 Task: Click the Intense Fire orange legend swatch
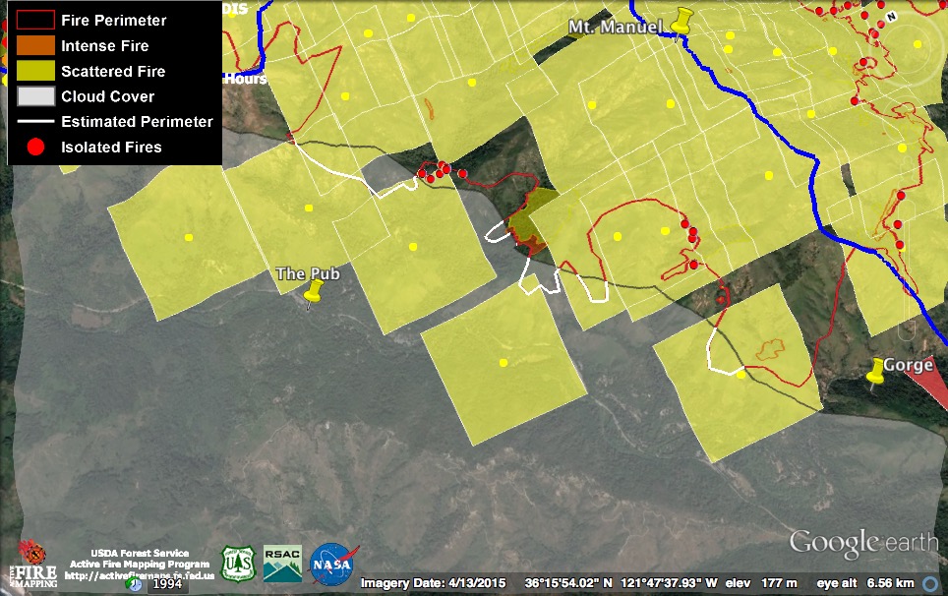click(35, 46)
